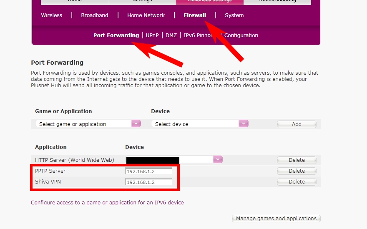
Task: Go to the Broadband section
Action: tap(94, 15)
